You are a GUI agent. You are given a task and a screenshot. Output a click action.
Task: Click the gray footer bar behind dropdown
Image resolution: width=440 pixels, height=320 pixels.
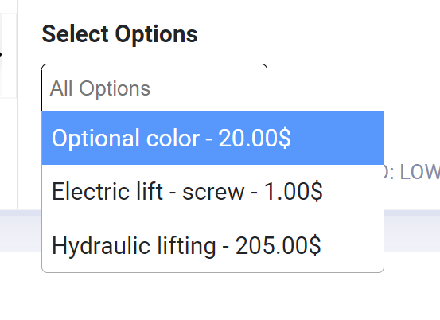411,231
